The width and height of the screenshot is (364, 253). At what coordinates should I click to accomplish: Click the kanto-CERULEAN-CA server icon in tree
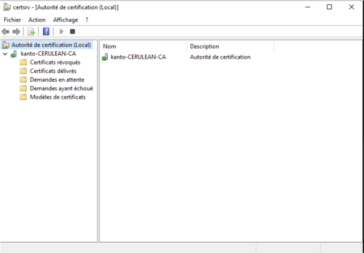tap(14, 54)
